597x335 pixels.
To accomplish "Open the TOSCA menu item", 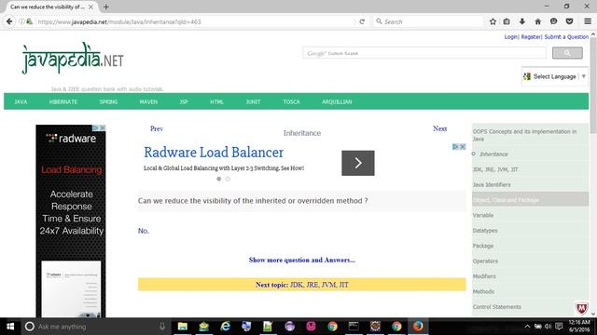I will coord(291,101).
